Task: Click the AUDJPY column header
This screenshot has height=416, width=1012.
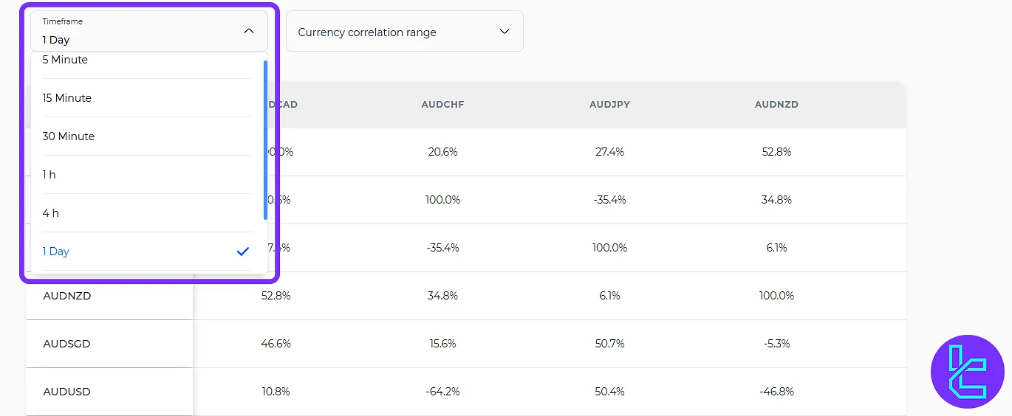Action: 609,105
